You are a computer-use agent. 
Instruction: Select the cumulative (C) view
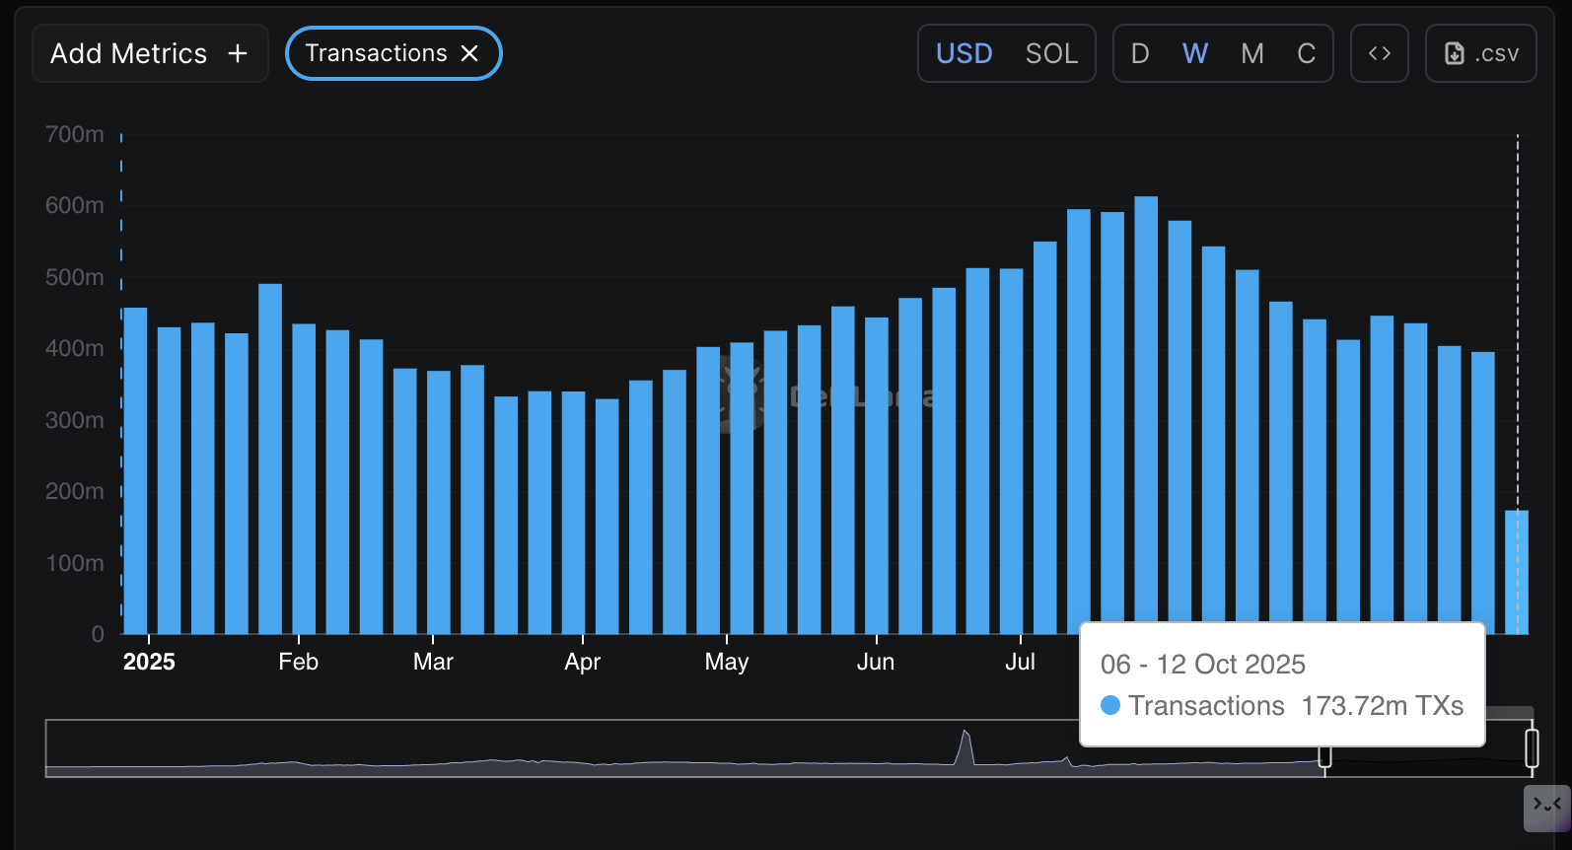(x=1306, y=53)
